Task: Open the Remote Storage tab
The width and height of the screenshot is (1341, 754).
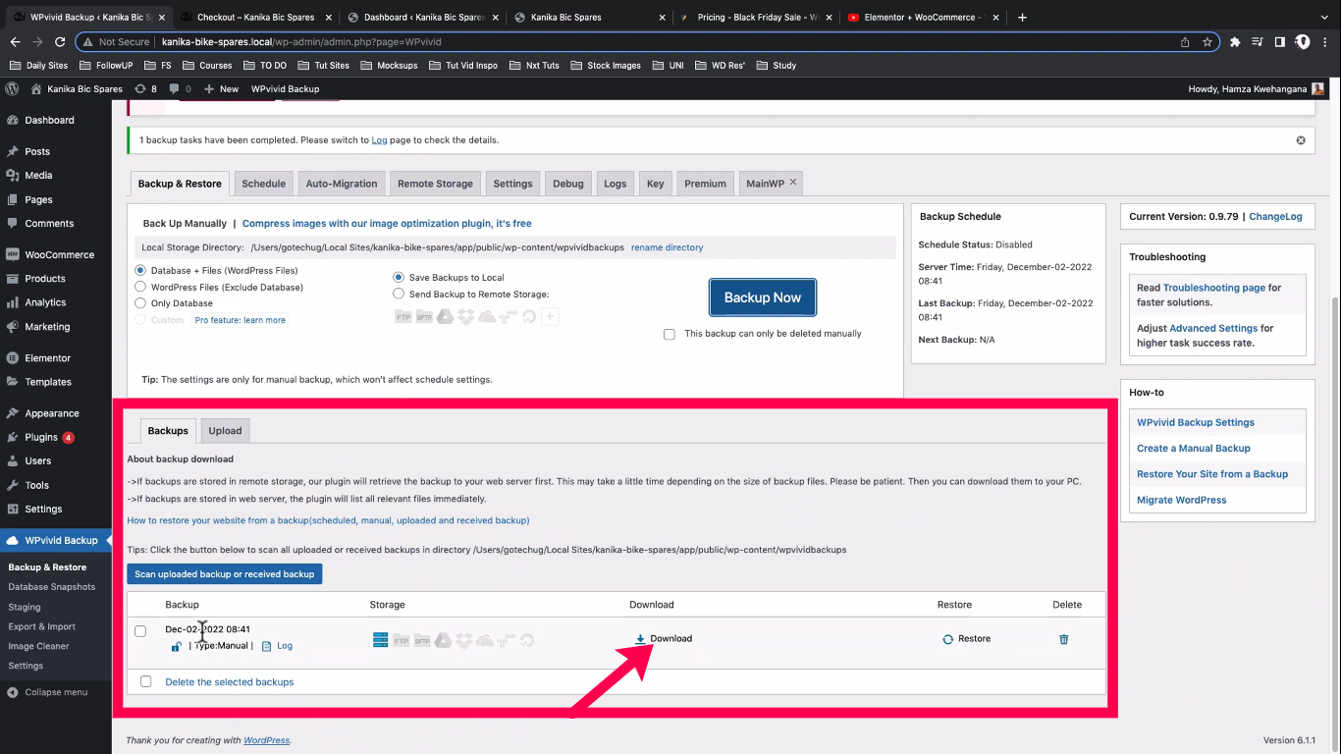Action: [x=435, y=184]
